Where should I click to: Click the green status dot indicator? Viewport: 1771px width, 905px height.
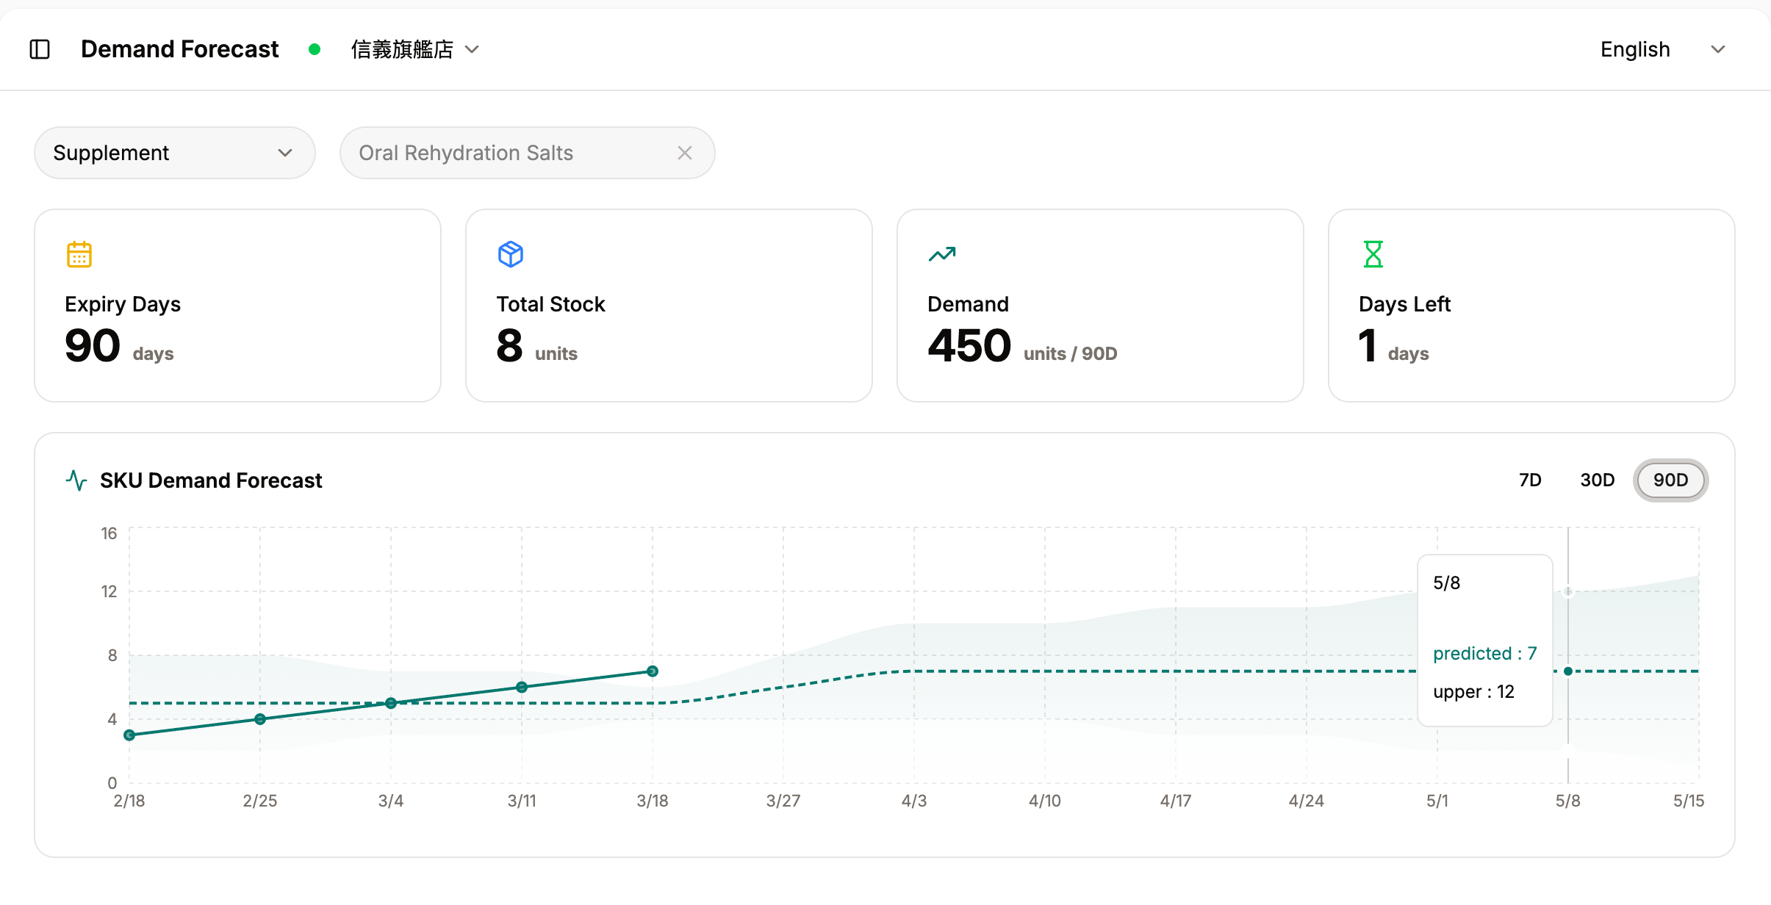[x=315, y=49]
